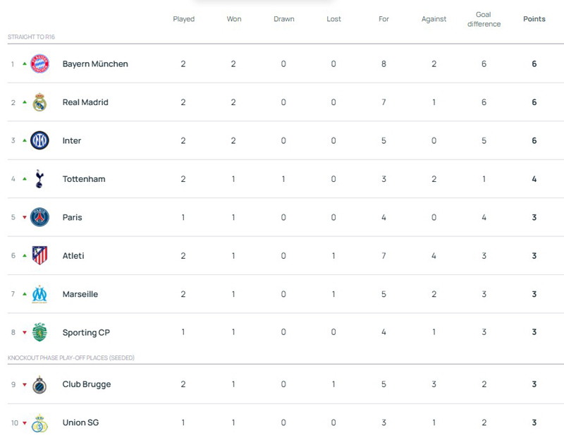Click the Bayern München club crest
This screenshot has width=564, height=438.
click(39, 64)
